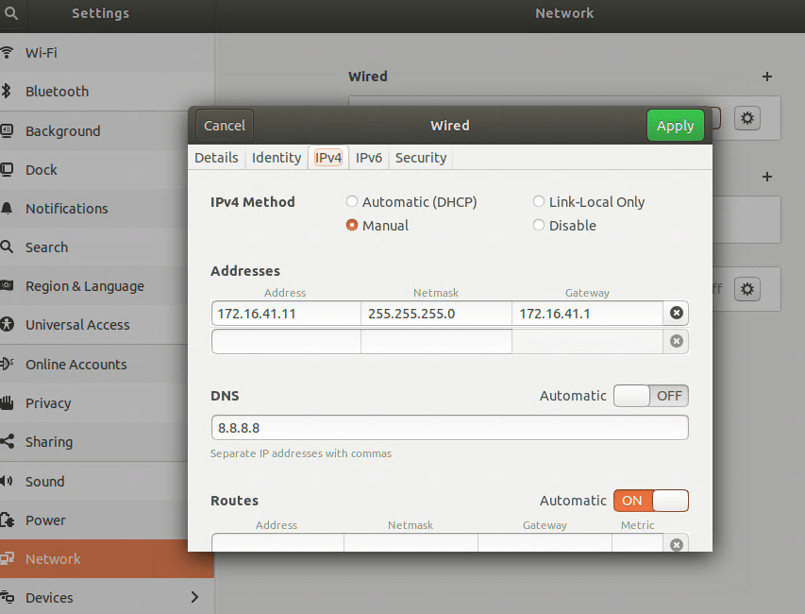Toggle DNS Automatic switch on
Image resolution: width=805 pixels, height=614 pixels.
(x=650, y=396)
